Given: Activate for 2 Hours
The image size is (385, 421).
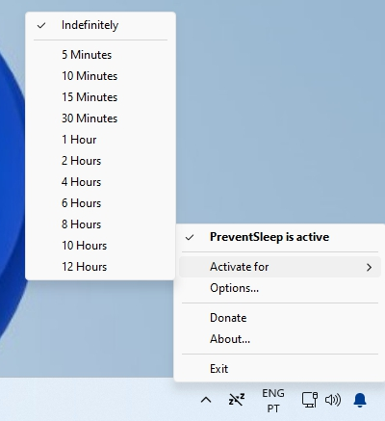Looking at the screenshot, I should 100,161.
